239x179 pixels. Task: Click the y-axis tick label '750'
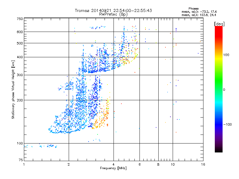pyautogui.click(x=20, y=19)
